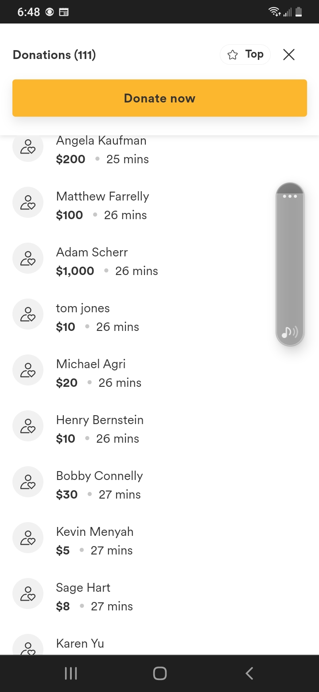The image size is (319, 692).
Task: Close the Donations panel
Action: pyautogui.click(x=289, y=55)
